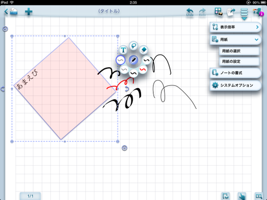This screenshot has width=267, height=200.
Task: Undo the last stroke
Action: coord(190,12)
